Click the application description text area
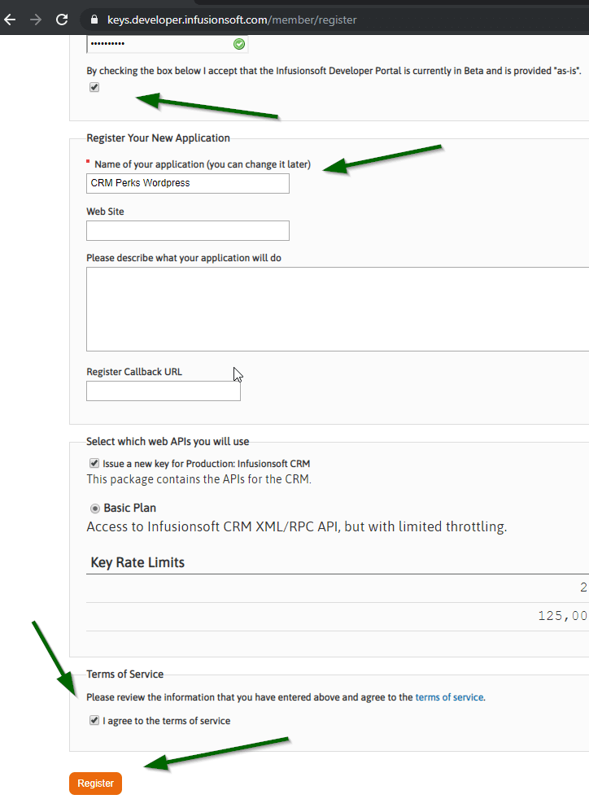The width and height of the screenshot is (589, 799). coord(338,309)
